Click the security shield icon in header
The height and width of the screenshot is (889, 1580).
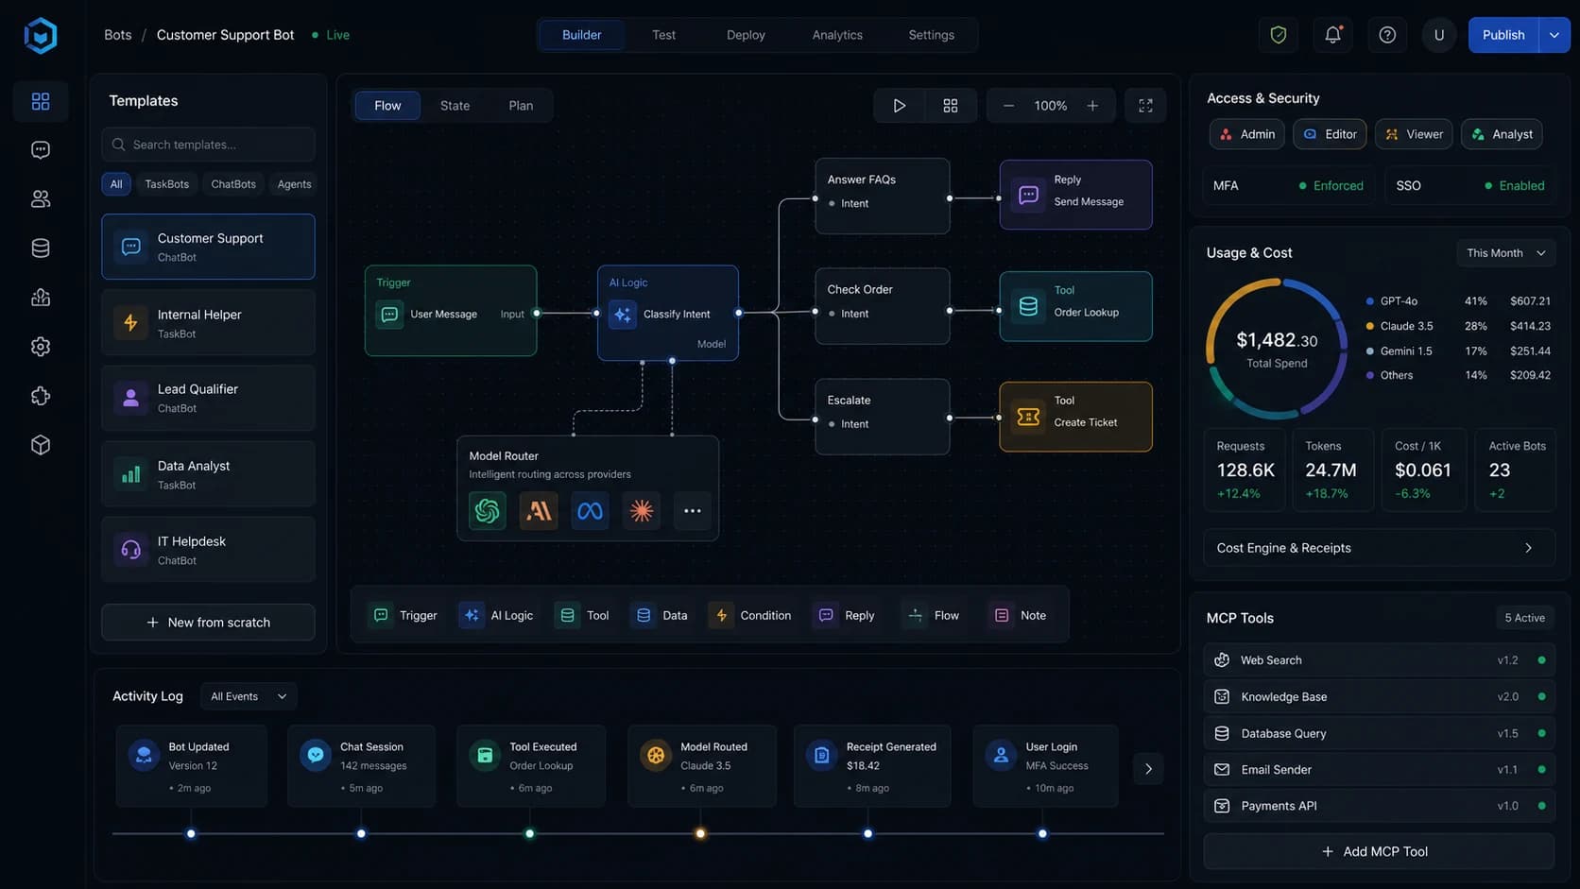click(x=1279, y=35)
